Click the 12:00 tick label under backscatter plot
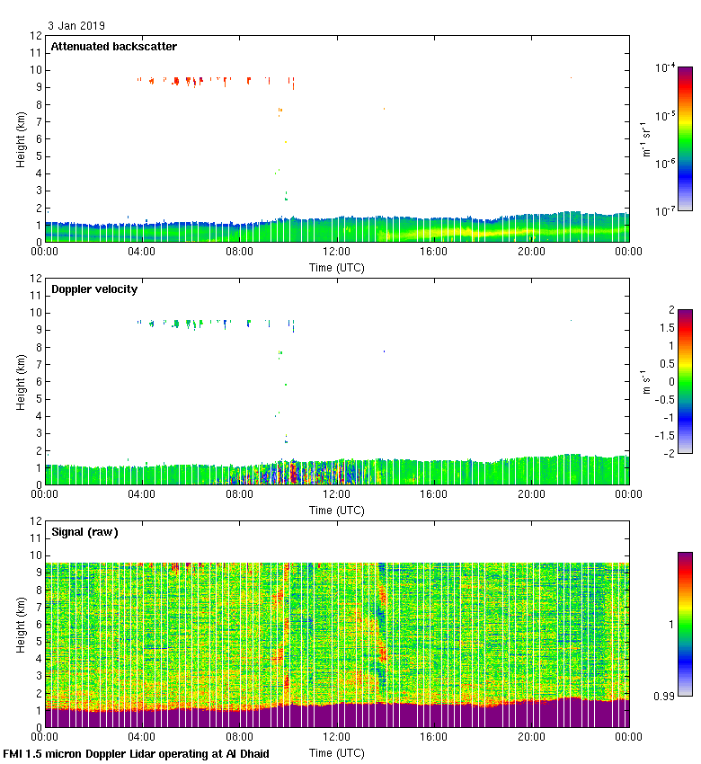 [x=336, y=252]
